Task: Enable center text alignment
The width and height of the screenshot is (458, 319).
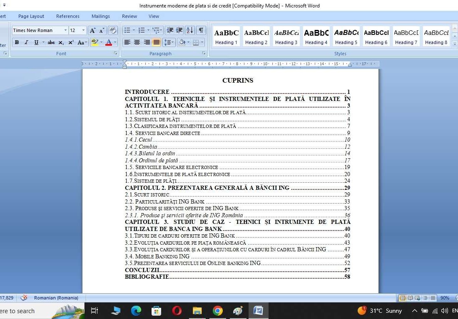Action: (137, 42)
